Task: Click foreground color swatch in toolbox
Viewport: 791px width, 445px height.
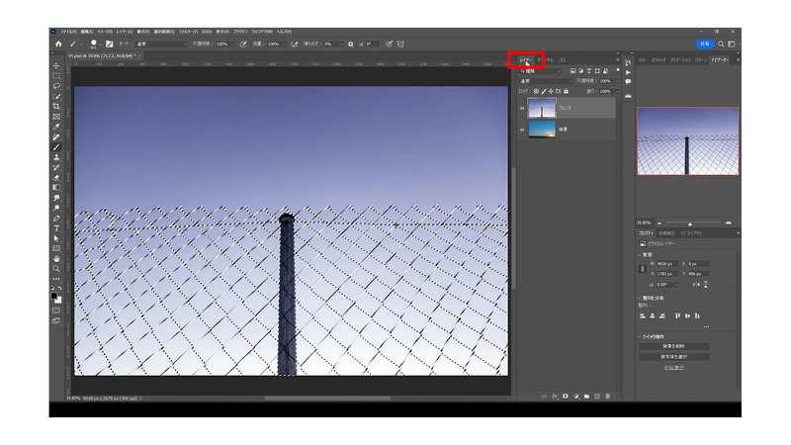Action: coord(54,296)
